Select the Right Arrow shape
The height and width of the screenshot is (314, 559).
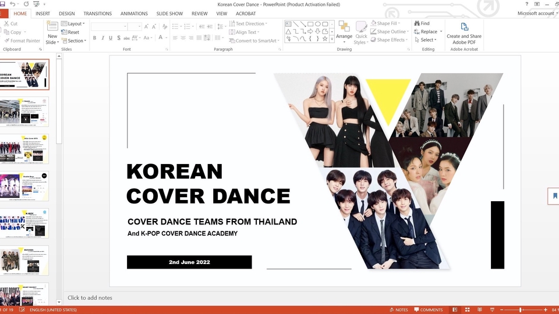point(310,31)
